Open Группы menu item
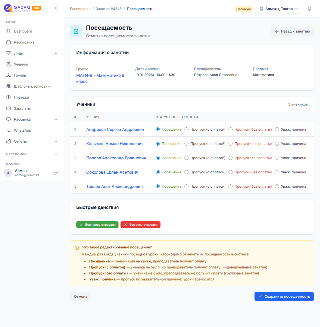This screenshot has width=320, height=327. 32,75
